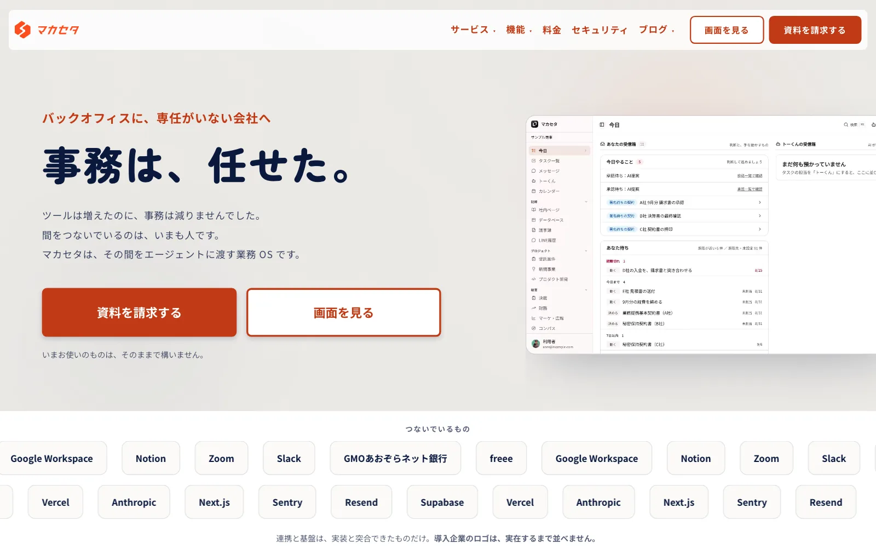876x548 pixels.
Task: Toggle the sidebar panel icon next to 今日 title
Action: click(602, 125)
